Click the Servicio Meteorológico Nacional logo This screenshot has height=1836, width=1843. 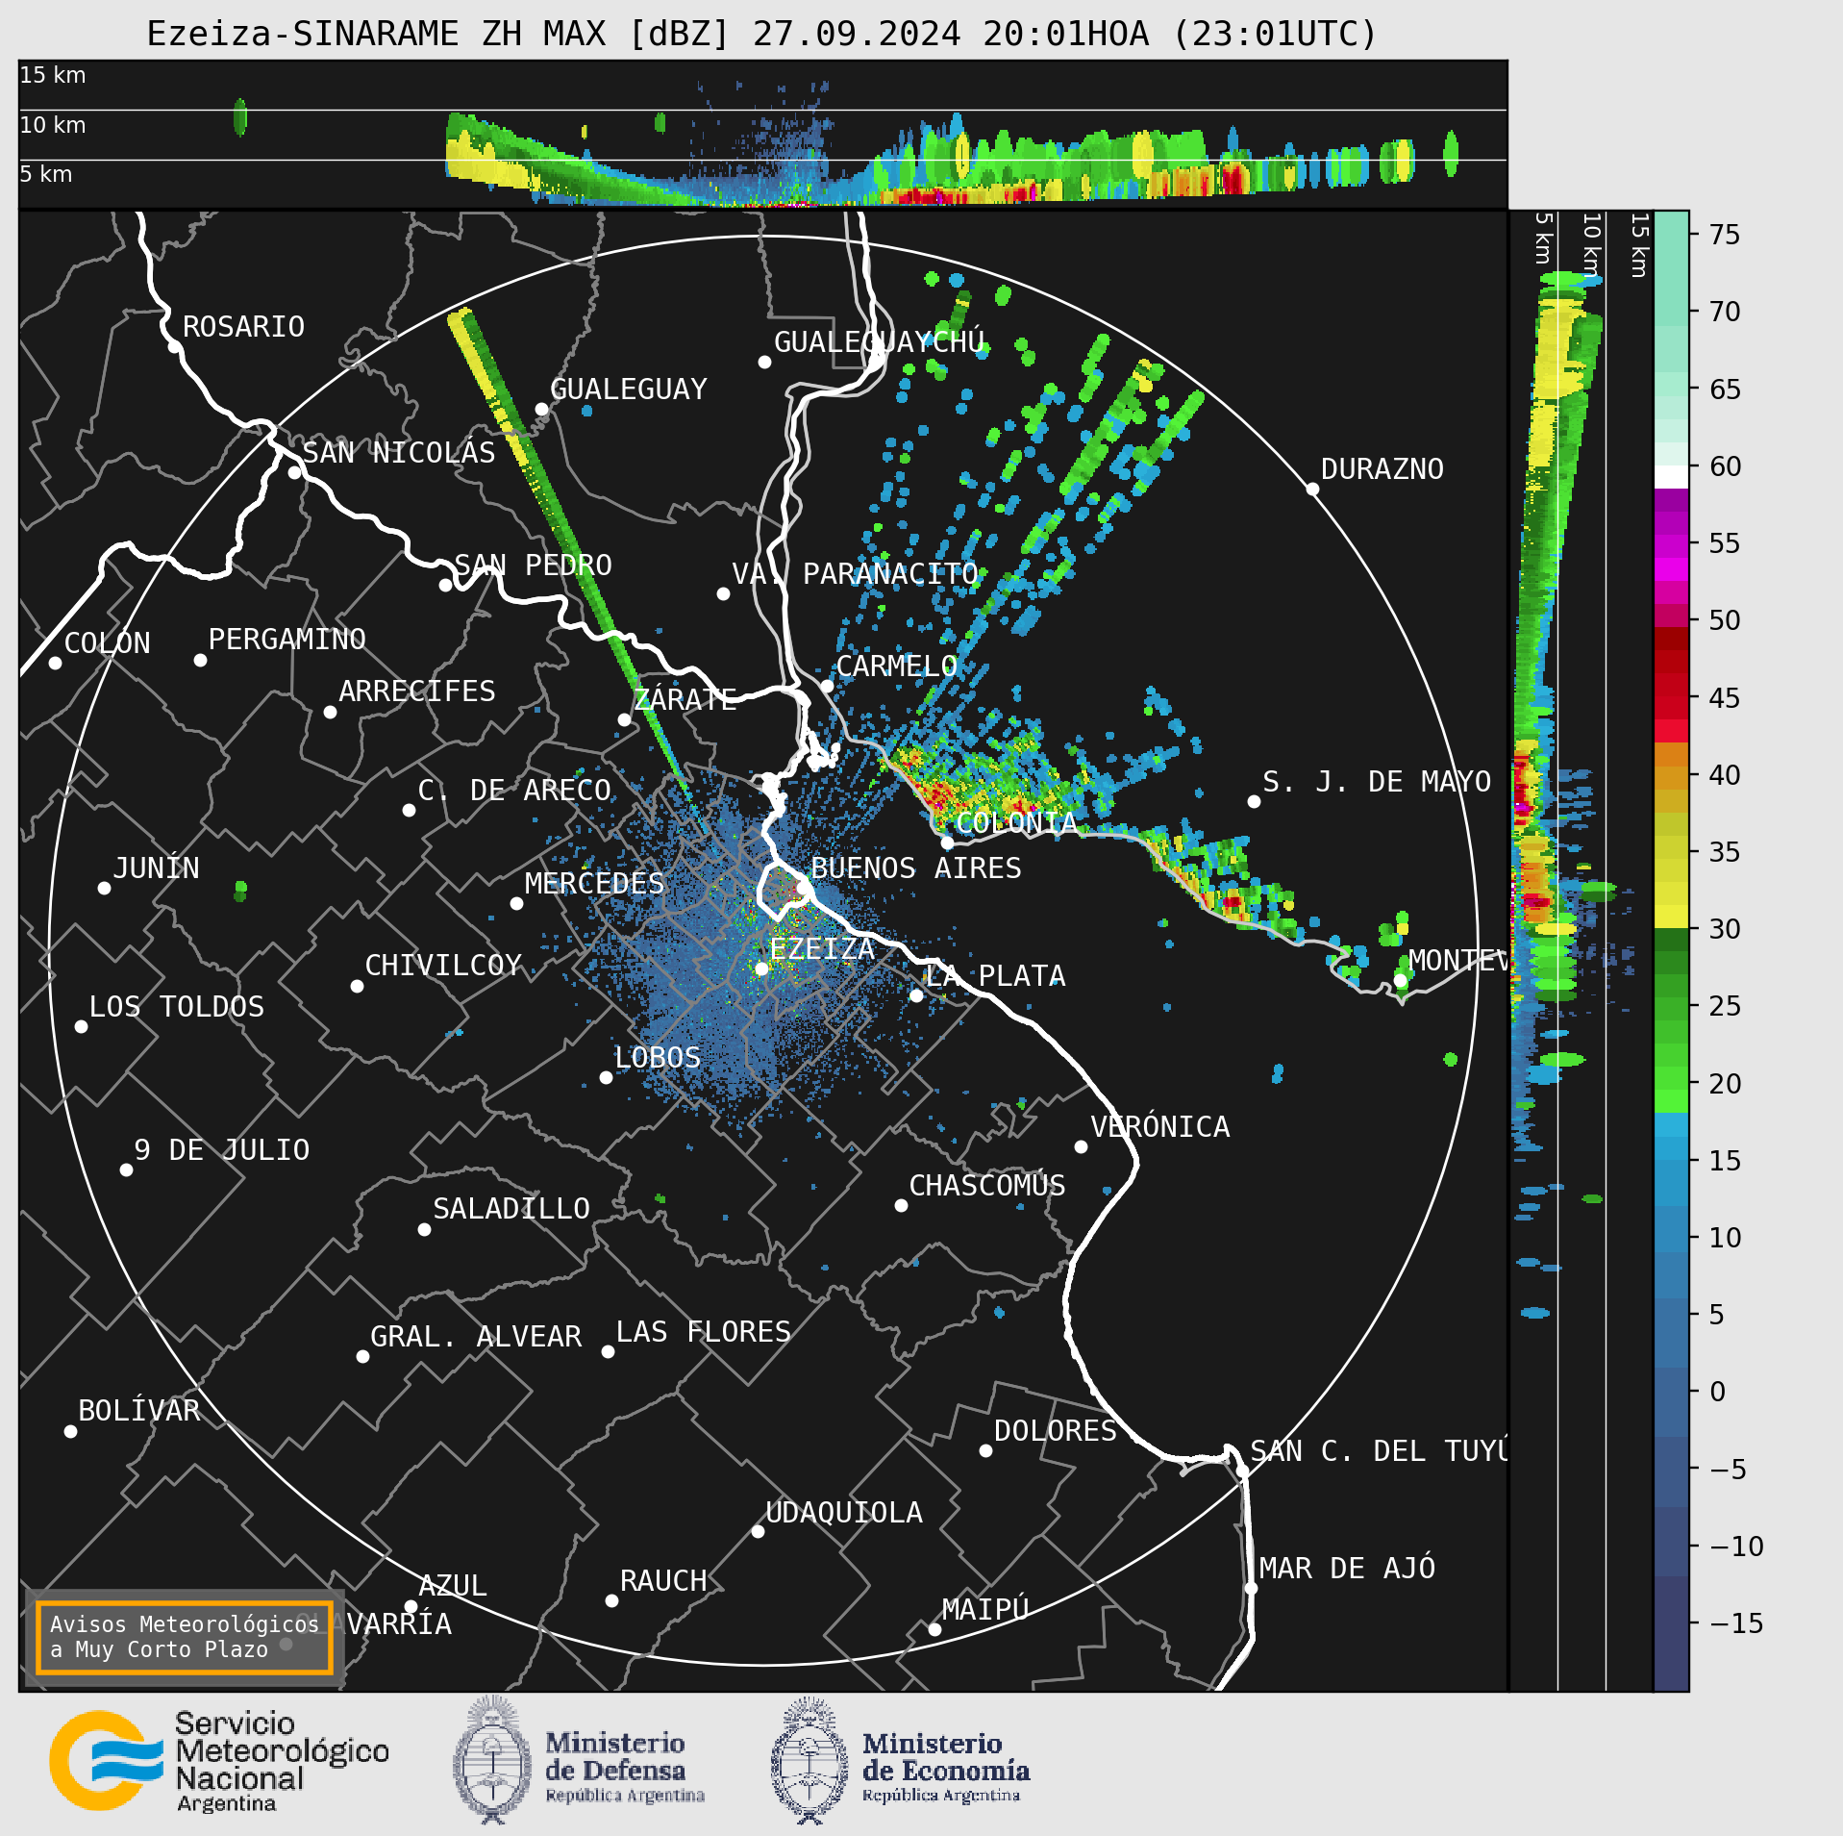[x=219, y=1762]
